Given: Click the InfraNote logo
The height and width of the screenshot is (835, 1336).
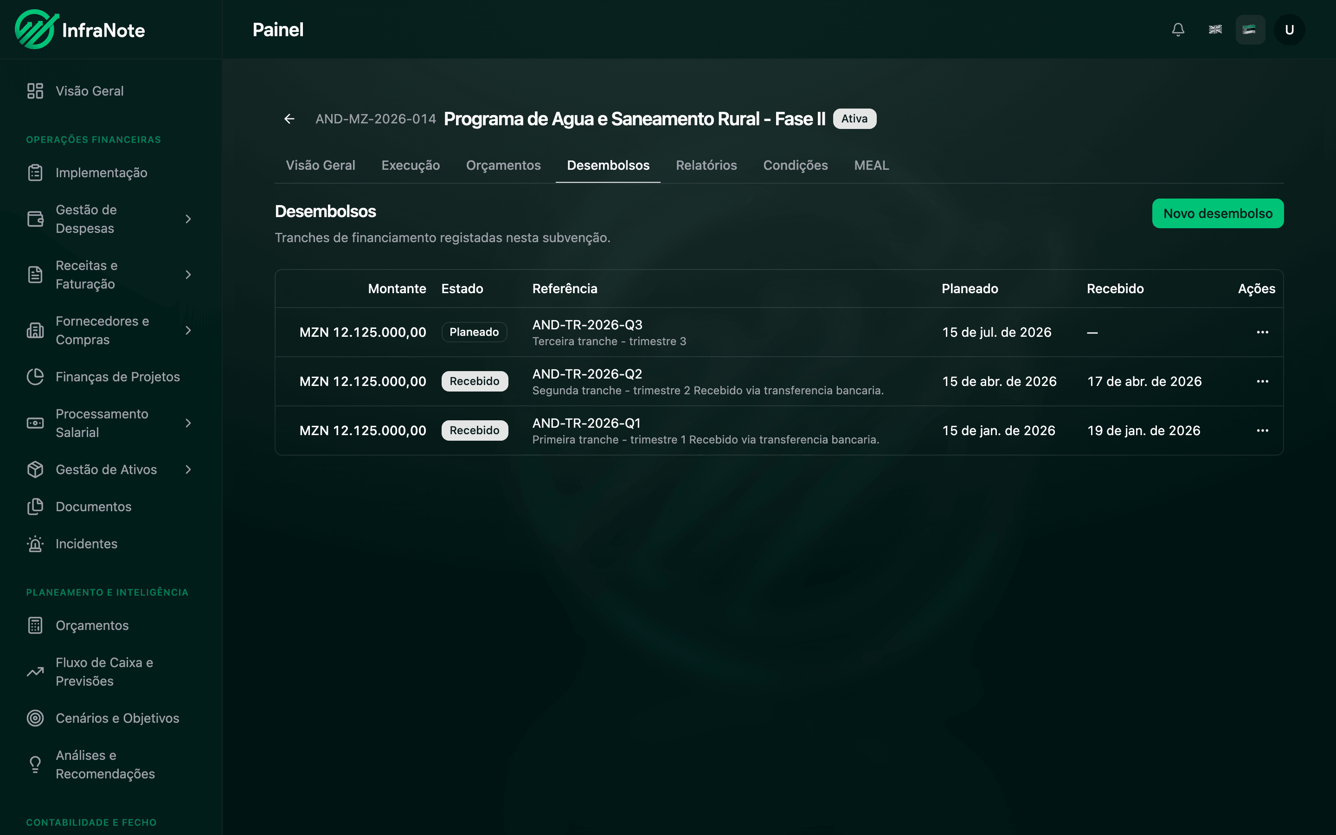Looking at the screenshot, I should pyautogui.click(x=80, y=30).
